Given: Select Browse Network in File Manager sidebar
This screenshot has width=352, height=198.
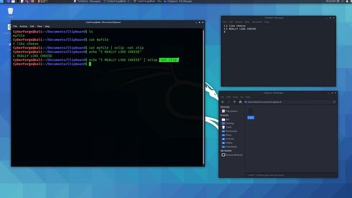Looking at the screenshot, I should pos(232,155).
